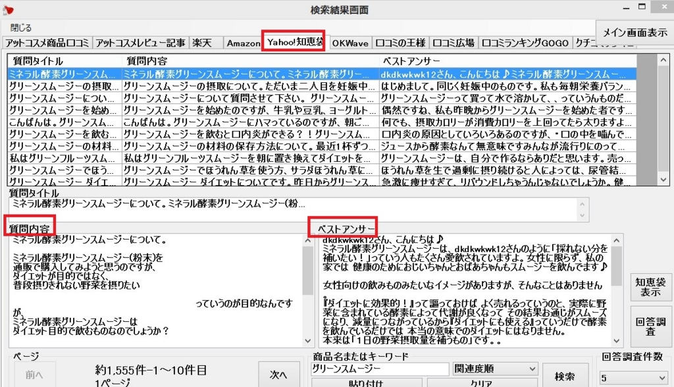Click question cell グリーンスムージーを飲むと口内炎ができる？

[251, 134]
